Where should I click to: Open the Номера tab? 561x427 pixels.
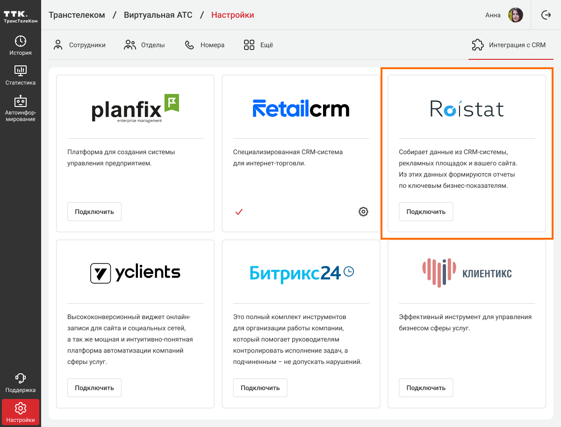coord(204,45)
